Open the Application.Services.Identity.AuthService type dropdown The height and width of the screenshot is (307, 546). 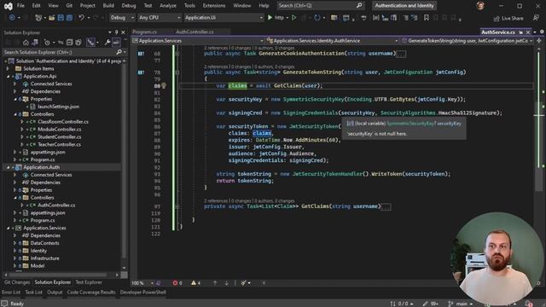coord(332,41)
